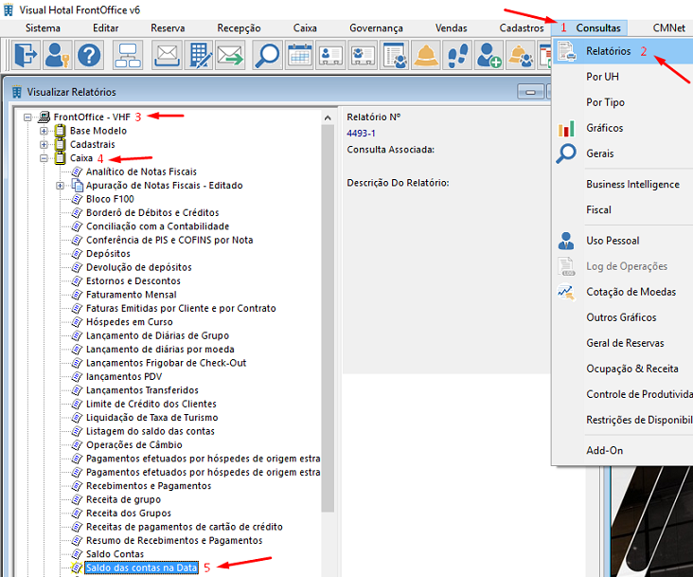693x577 pixels.
Task: Select Bloco F100 report
Action: 110,199
